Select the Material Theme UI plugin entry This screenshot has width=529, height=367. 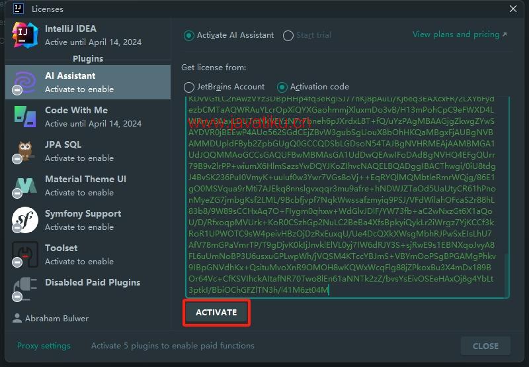(88, 185)
